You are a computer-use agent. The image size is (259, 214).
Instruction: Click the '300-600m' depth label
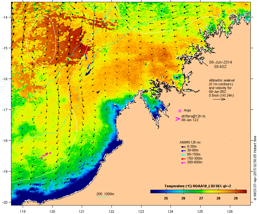[195, 162]
